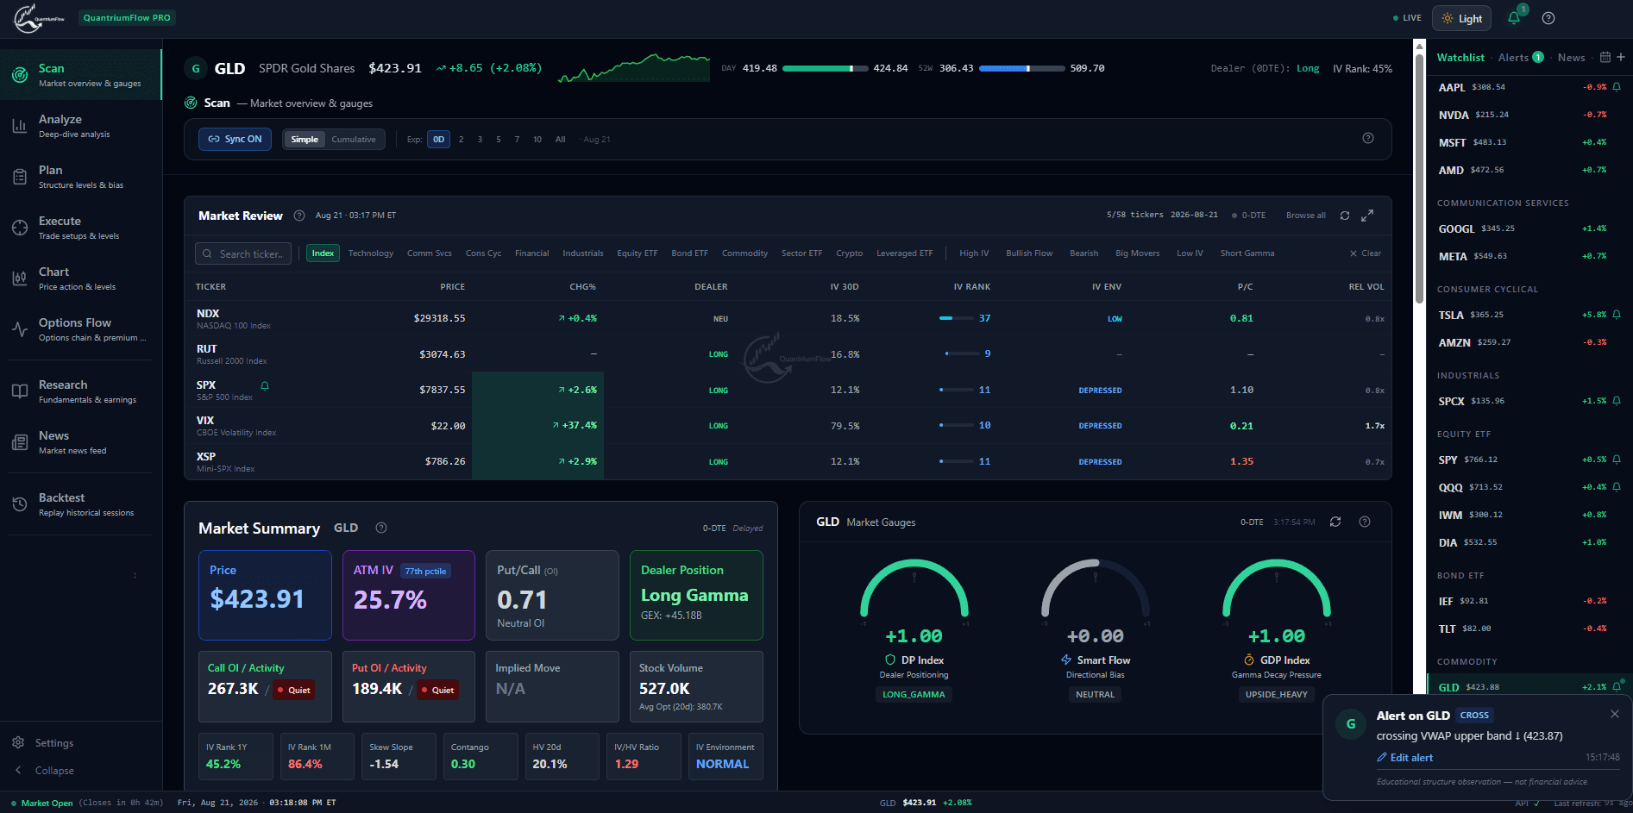Click the alert bell for TSLA in the watchlist
Viewport: 1633px width, 813px height.
[x=1617, y=315]
